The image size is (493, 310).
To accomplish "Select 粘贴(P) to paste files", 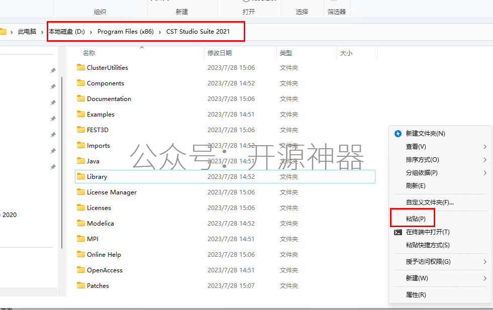I will coord(441,219).
